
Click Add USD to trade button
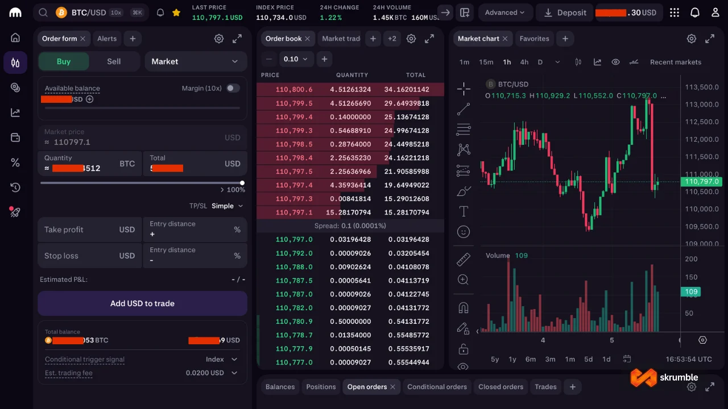(142, 303)
